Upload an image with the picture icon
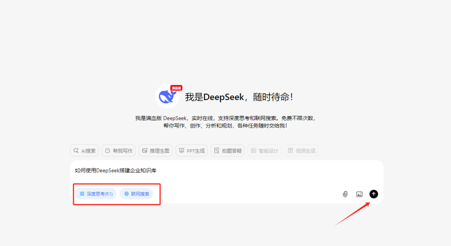451x246 pixels. pos(359,194)
